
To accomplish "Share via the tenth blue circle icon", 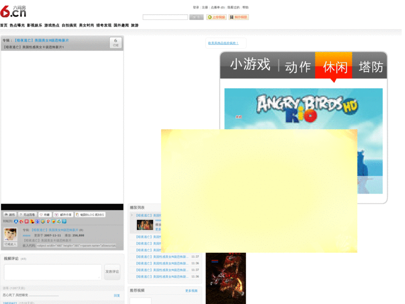I will coord(64,221).
